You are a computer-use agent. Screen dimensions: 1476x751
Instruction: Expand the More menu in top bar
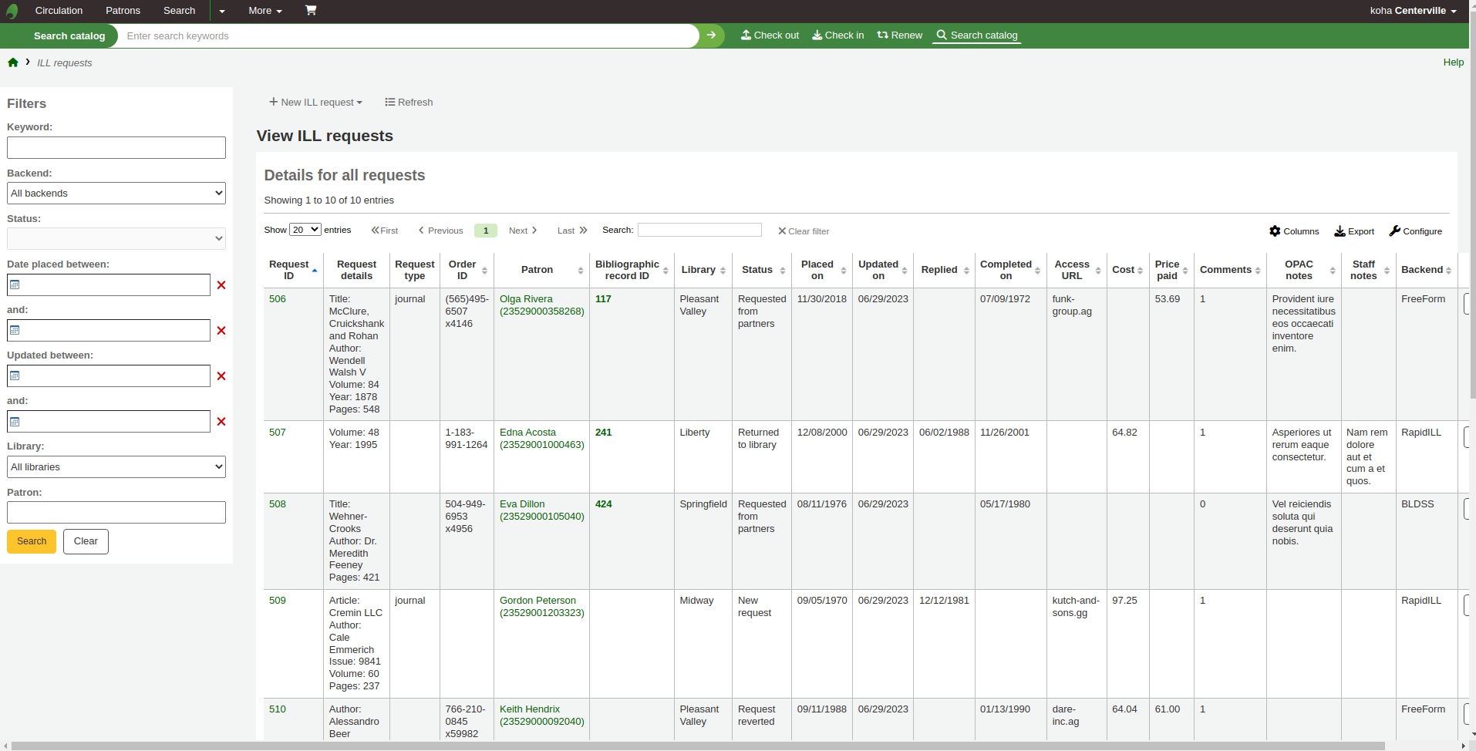[265, 11]
